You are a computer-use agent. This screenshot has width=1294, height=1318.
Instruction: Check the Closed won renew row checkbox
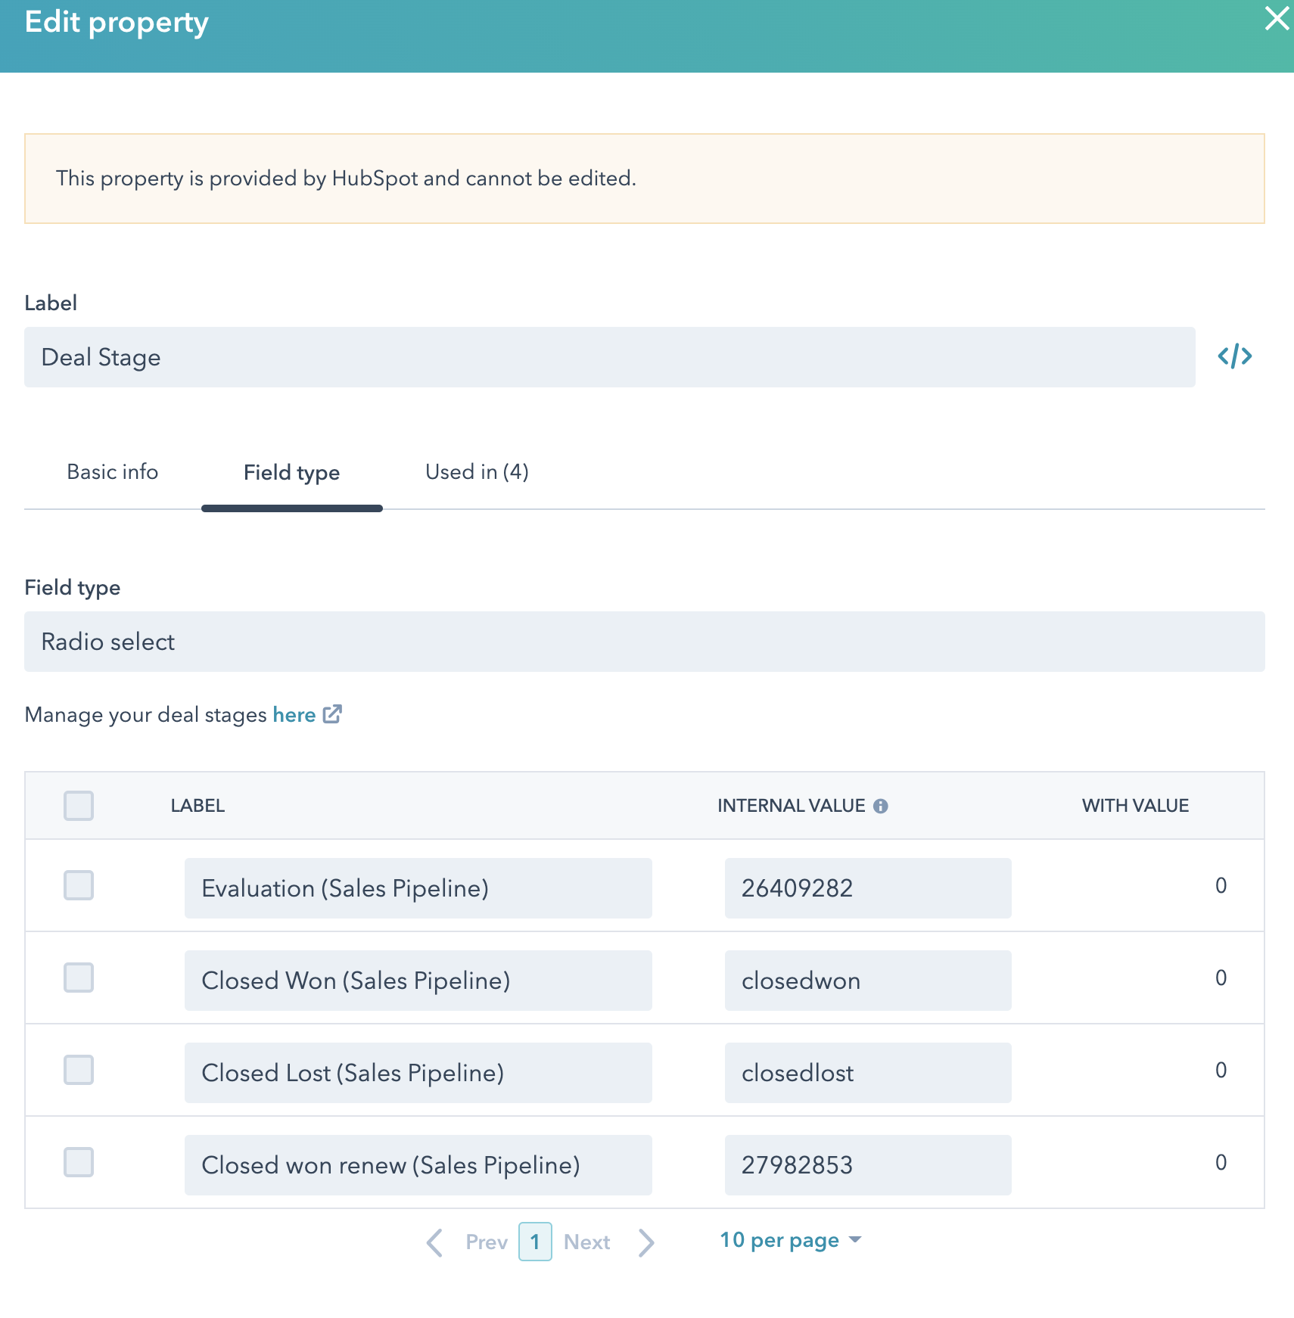(78, 1163)
